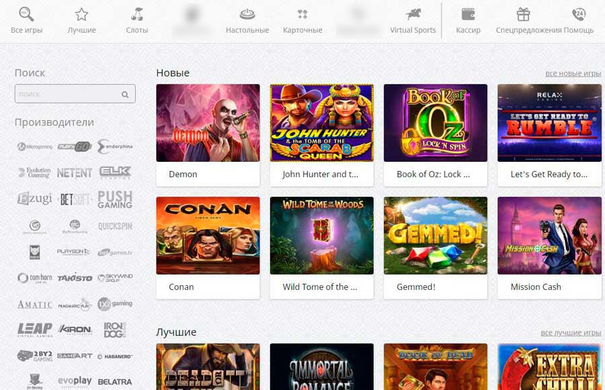The height and width of the screenshot is (390, 605).
Task: Filter by Endorphina provider logo
Action: click(115, 146)
